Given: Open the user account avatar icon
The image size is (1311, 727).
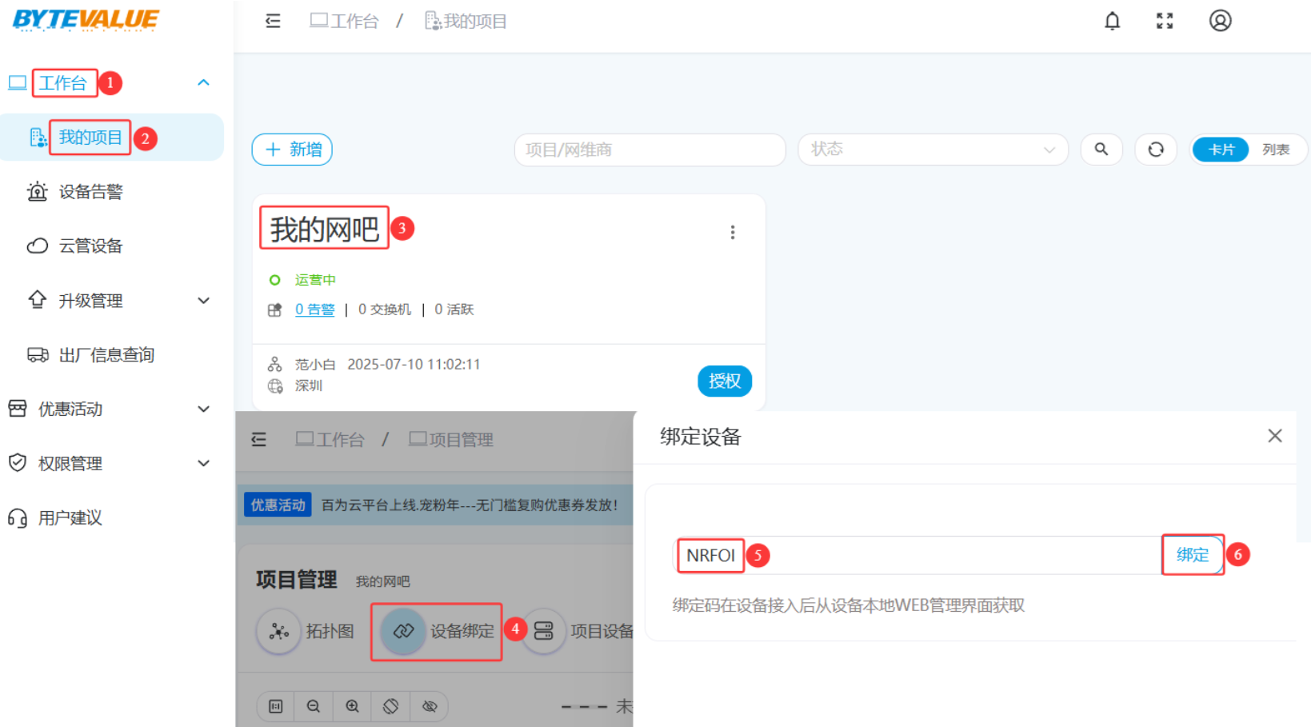Looking at the screenshot, I should pos(1220,21).
